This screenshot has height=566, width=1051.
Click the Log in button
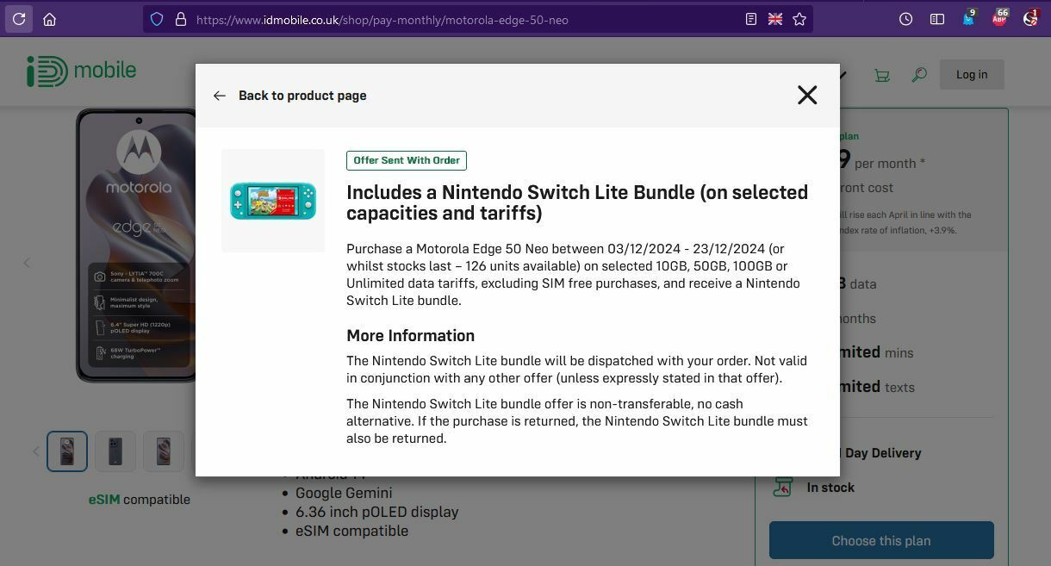[x=972, y=74]
